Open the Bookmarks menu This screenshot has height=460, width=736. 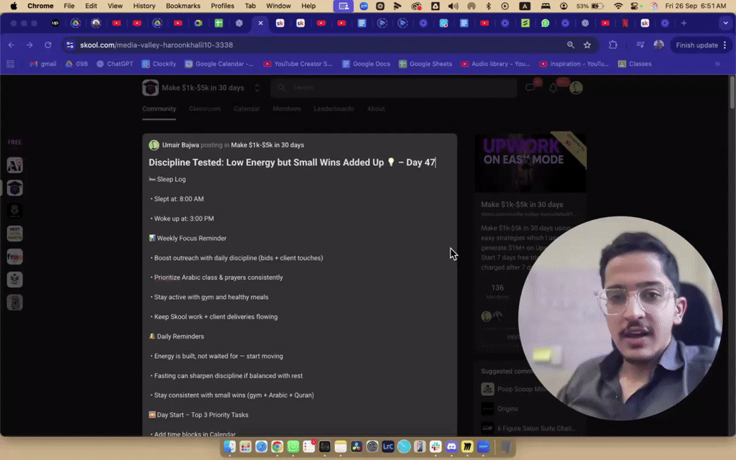[183, 6]
